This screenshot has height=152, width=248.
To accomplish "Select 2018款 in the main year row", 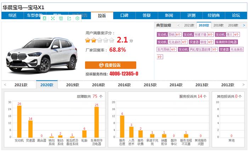I will coord(98,85).
